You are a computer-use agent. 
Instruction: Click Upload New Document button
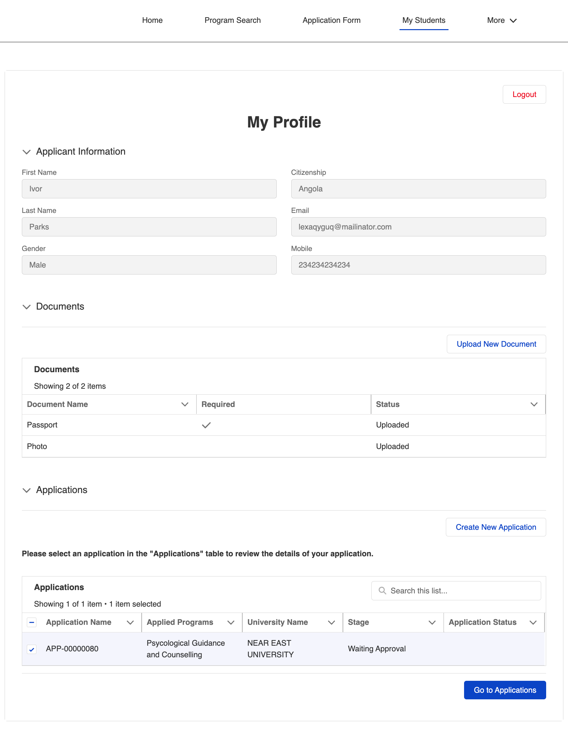(x=496, y=344)
